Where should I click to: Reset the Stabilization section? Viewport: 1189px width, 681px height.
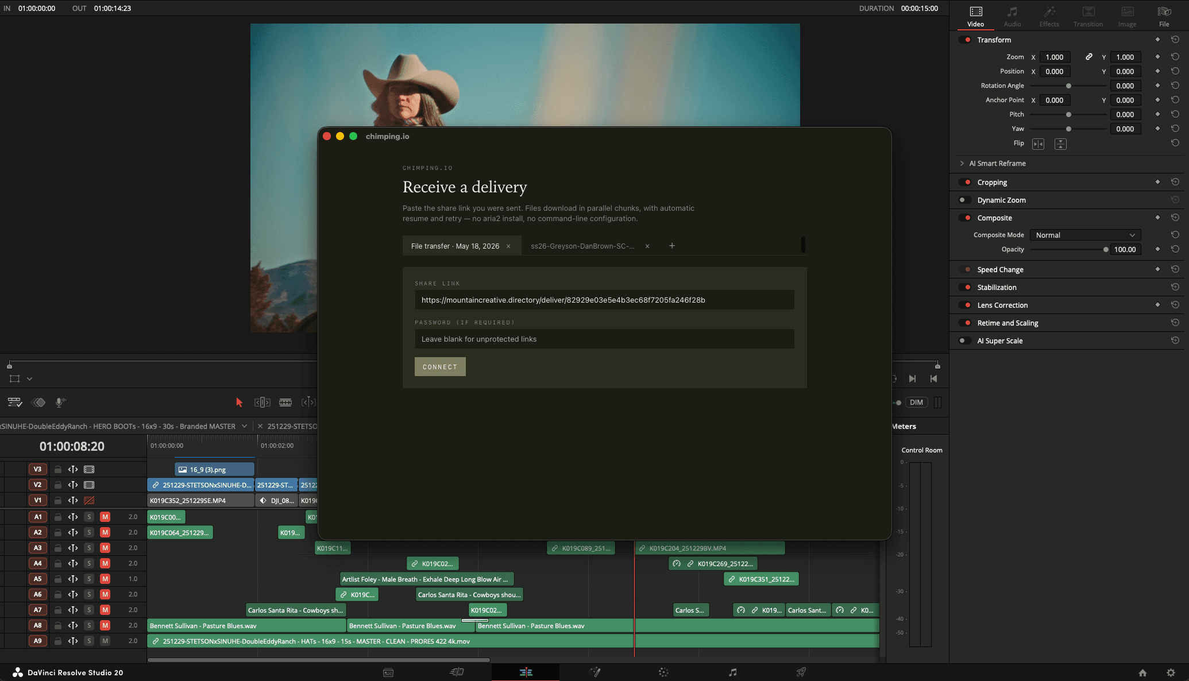[x=1175, y=287]
